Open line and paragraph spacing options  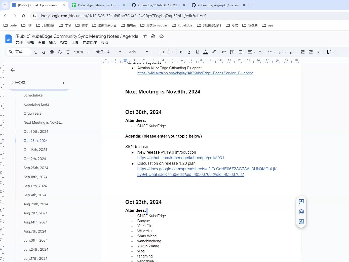tap(261, 52)
